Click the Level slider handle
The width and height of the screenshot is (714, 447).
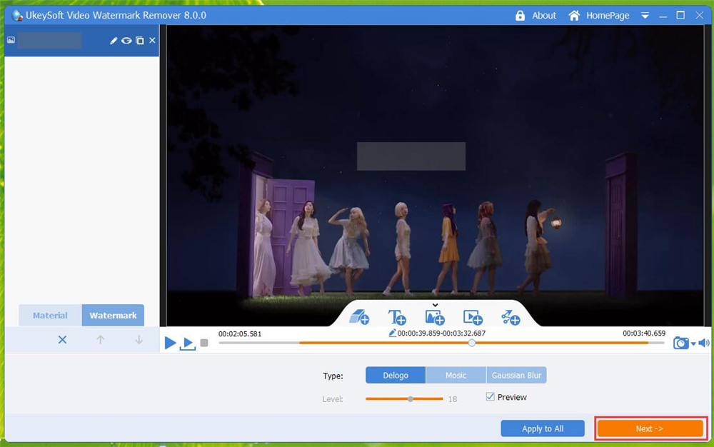coord(411,398)
